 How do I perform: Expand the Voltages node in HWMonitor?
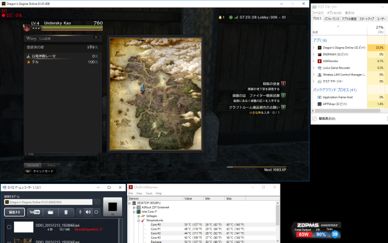coord(138,216)
